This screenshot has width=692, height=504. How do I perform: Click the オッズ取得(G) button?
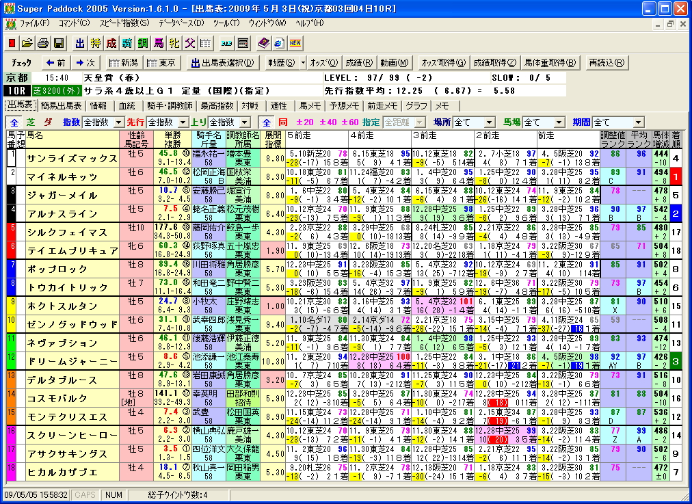(x=444, y=63)
